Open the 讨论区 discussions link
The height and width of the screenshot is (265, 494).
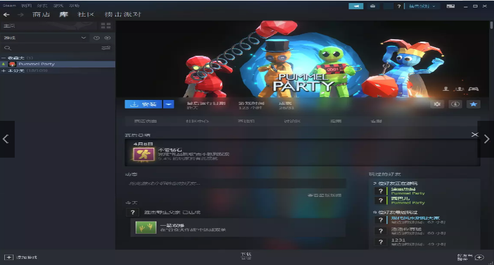point(292,121)
